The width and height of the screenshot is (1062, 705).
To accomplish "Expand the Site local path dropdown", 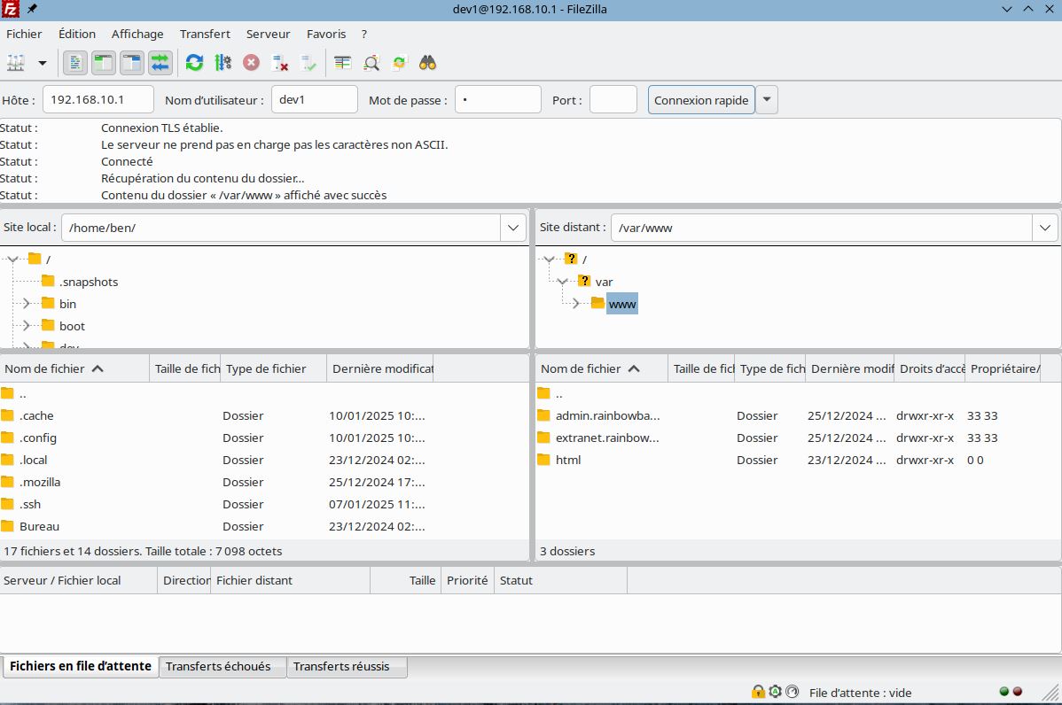I will pos(514,228).
